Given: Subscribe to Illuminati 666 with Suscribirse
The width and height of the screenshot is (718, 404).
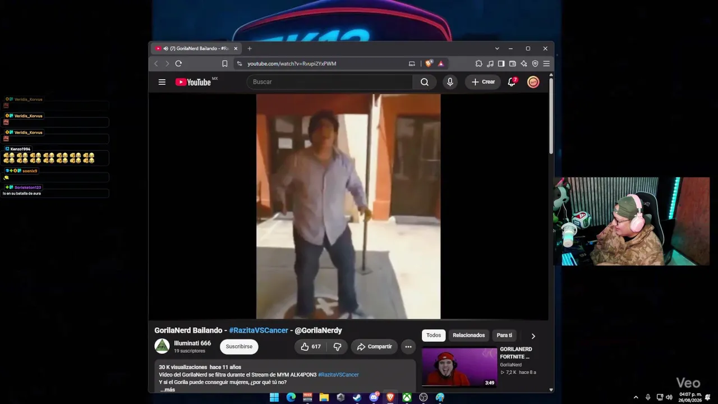Looking at the screenshot, I should pos(239,347).
